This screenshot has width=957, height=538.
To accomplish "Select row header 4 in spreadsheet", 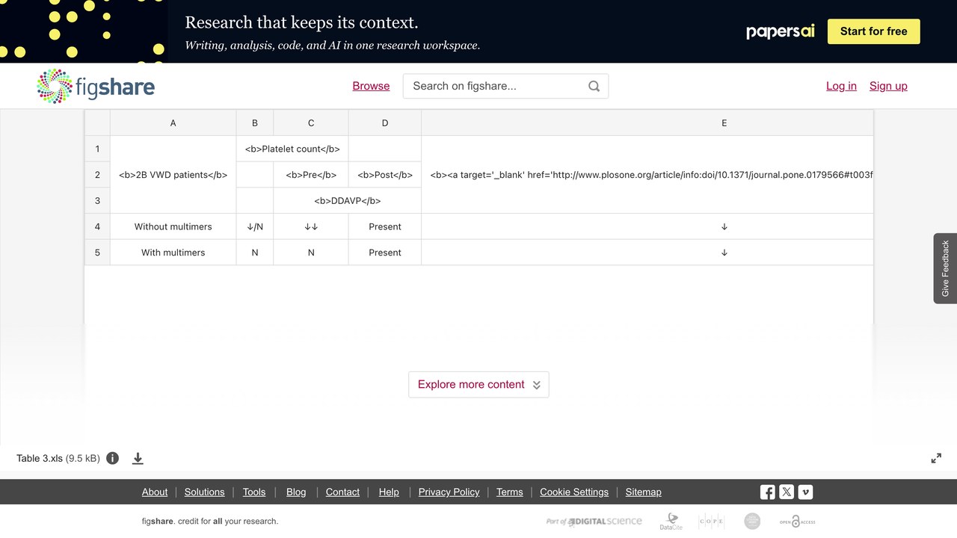I will coord(97,226).
